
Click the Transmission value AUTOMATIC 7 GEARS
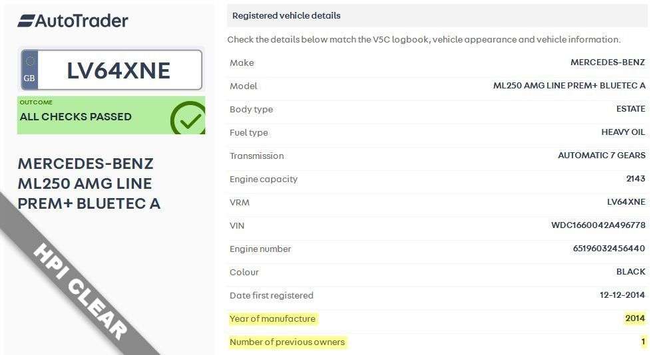pyautogui.click(x=601, y=156)
